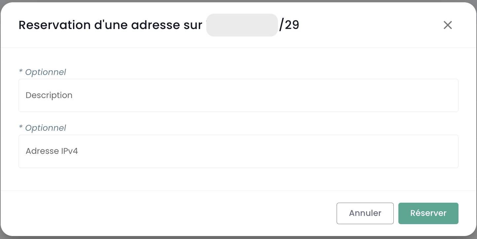Click the /29 prefix length in title
Viewport: 477px width, 239px height.
[289, 25]
